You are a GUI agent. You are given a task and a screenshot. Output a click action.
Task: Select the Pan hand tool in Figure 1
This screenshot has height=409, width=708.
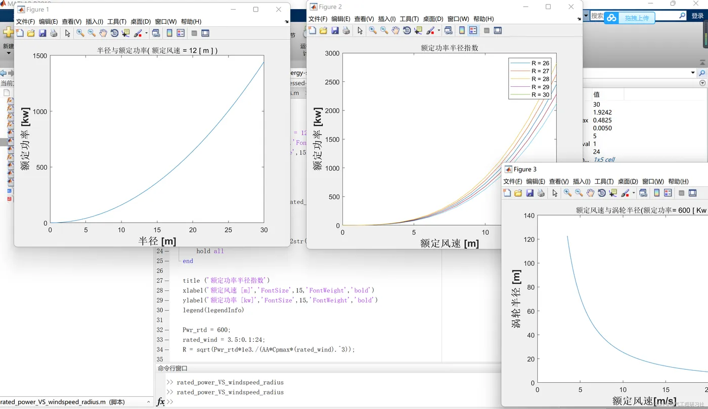[103, 33]
